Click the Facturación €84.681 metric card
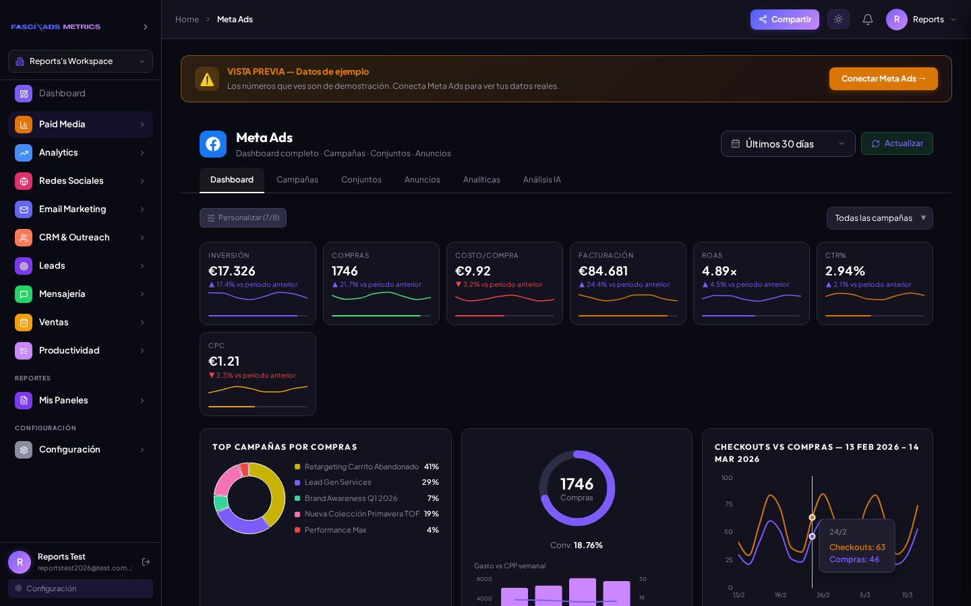 (x=628, y=283)
